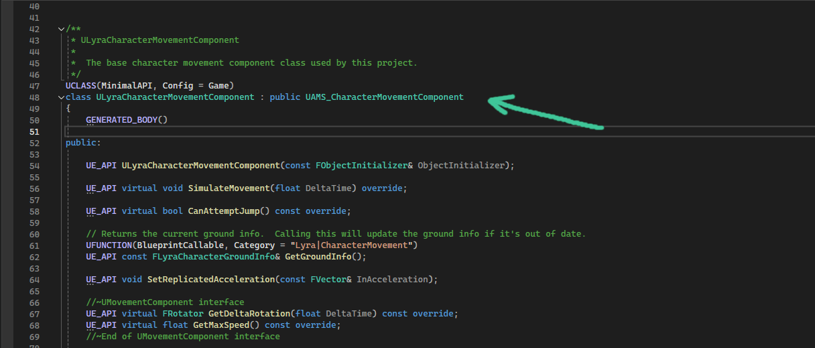Click line number 47 in the gutter

[x=34, y=86]
